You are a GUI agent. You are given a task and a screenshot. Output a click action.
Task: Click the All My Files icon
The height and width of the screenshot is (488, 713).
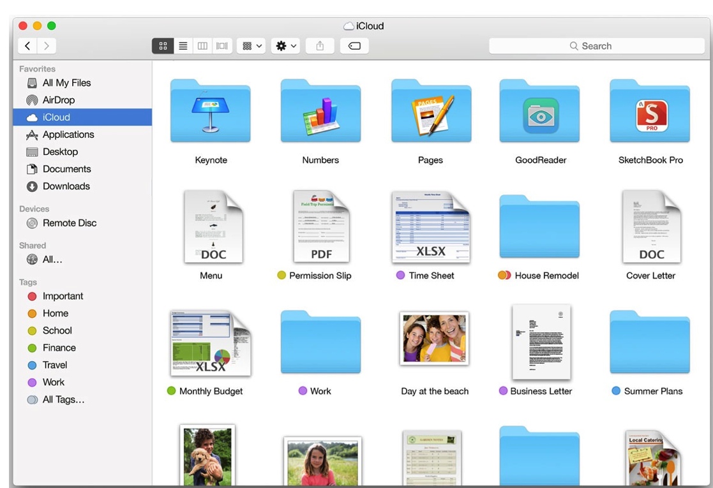click(x=32, y=83)
